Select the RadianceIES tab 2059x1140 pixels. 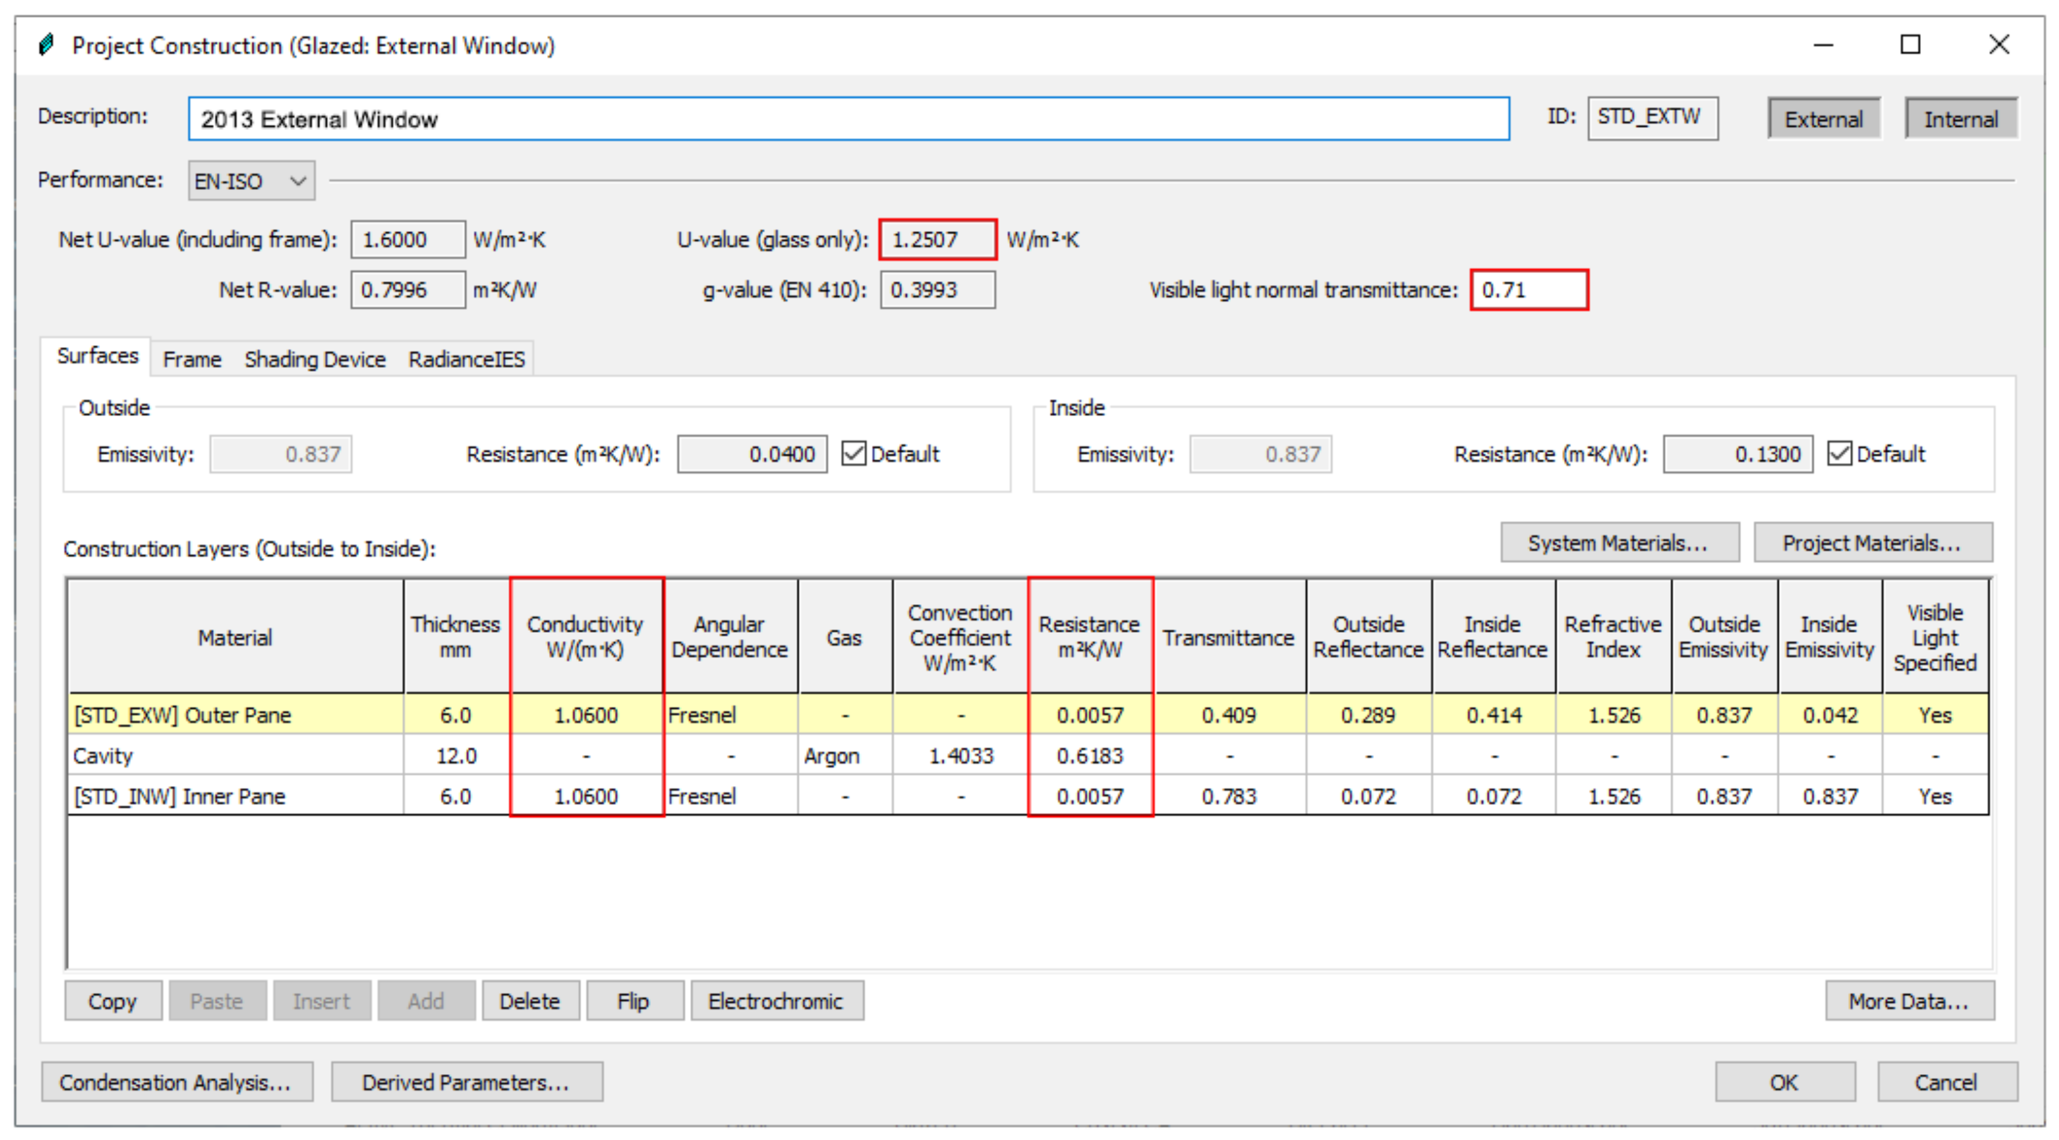(x=467, y=360)
